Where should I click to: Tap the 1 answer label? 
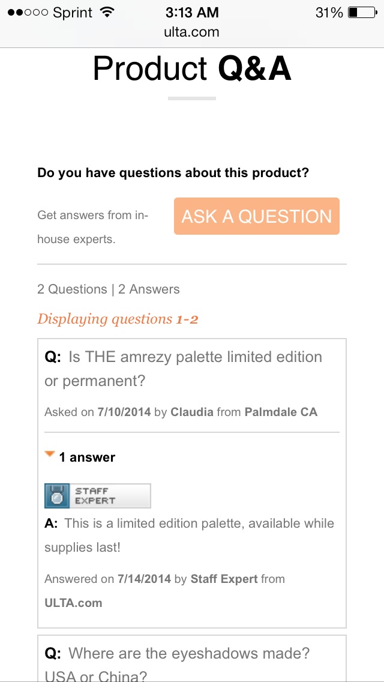(87, 457)
